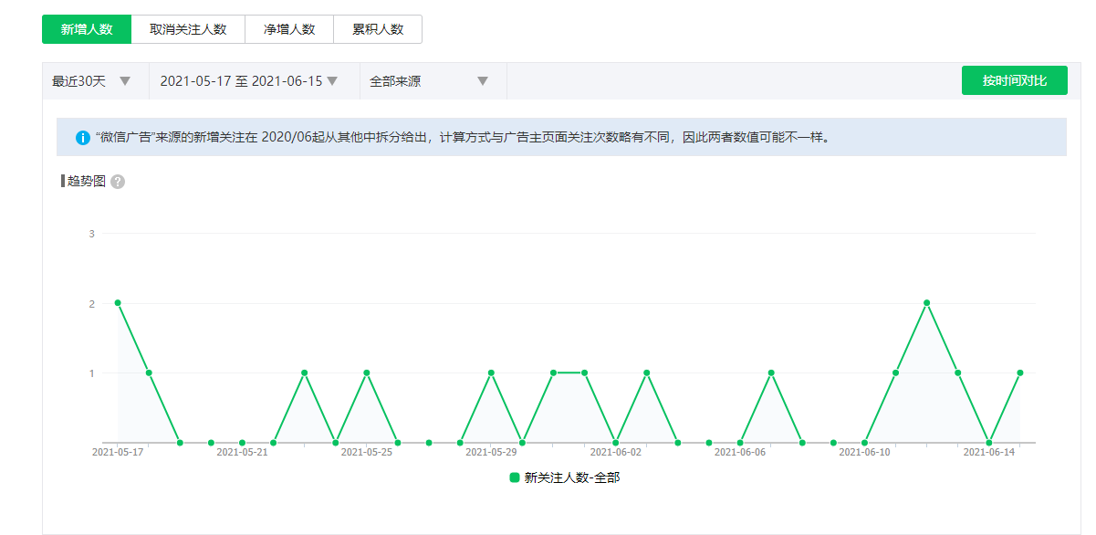
Task: Select the 净增人数 tab
Action: click(x=289, y=29)
